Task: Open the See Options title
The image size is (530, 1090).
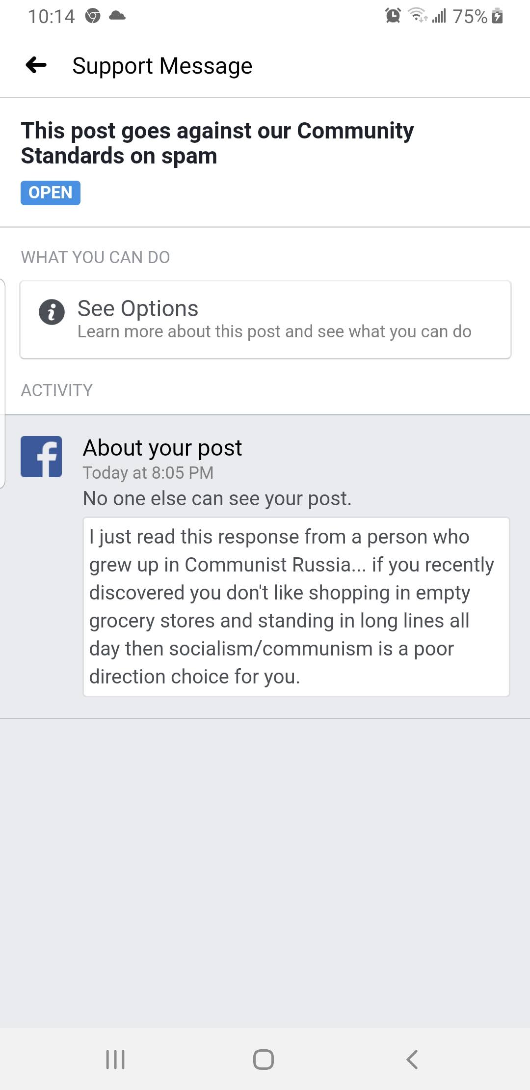Action: point(138,308)
